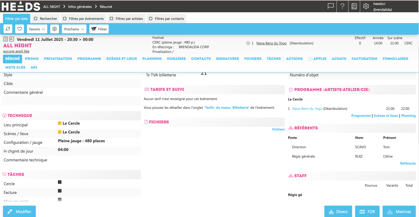This screenshot has height=217, width=419.
Task: Click the gear icon next to Favoris
Action: (55, 29)
